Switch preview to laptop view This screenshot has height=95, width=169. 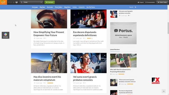coord(13,2)
